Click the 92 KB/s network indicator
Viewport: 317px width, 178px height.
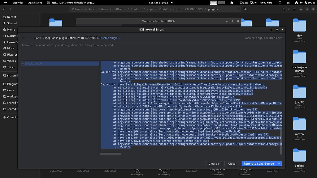click(266, 3)
